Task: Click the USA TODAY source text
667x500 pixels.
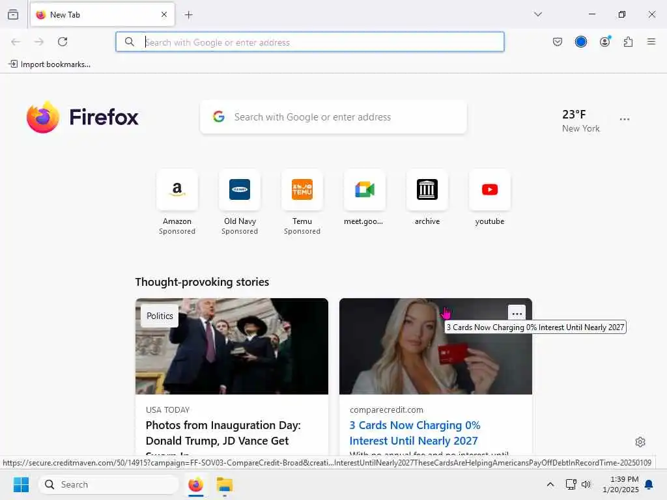Action: point(167,410)
